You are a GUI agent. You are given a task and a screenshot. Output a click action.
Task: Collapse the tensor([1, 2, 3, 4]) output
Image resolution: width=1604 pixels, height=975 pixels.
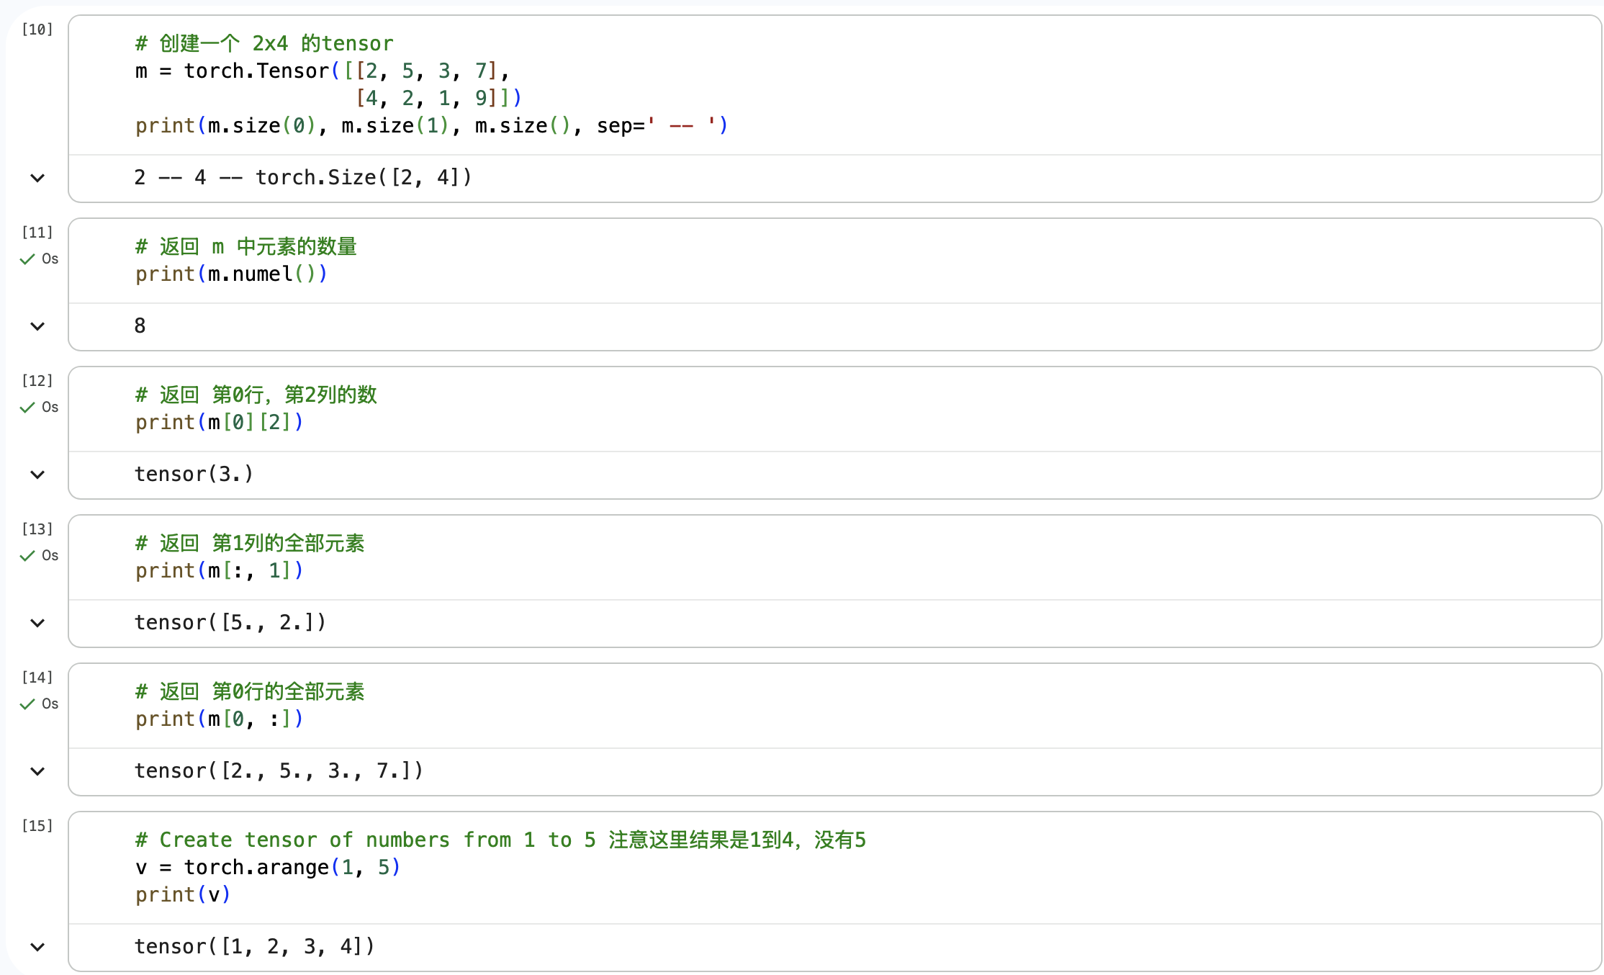point(37,947)
